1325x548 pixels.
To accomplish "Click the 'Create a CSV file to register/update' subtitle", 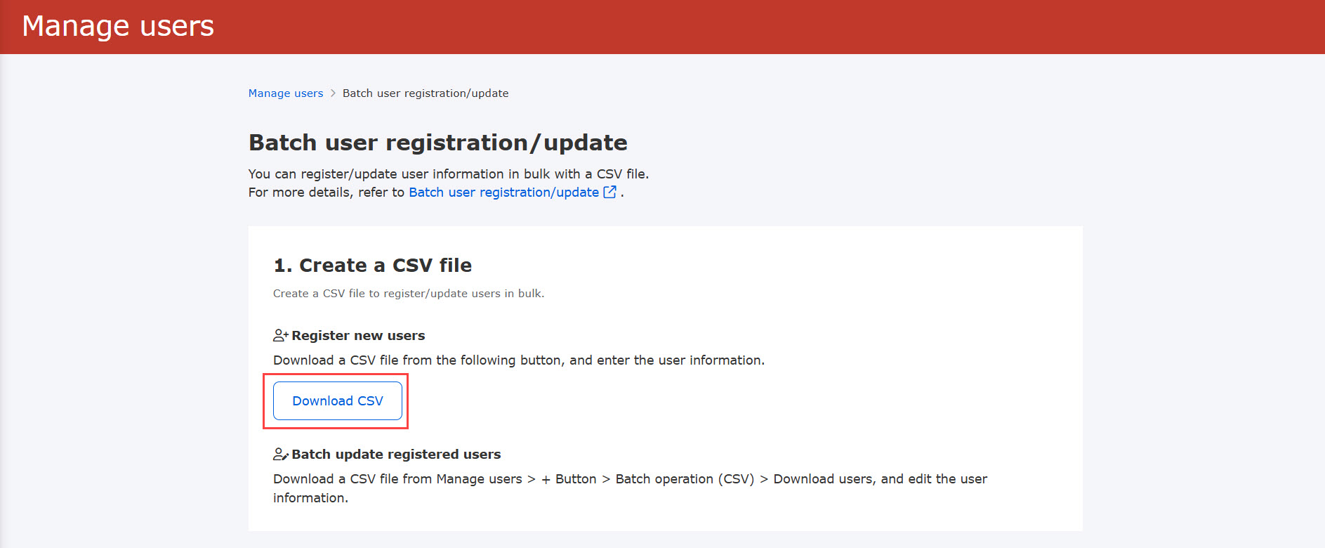I will [x=408, y=294].
